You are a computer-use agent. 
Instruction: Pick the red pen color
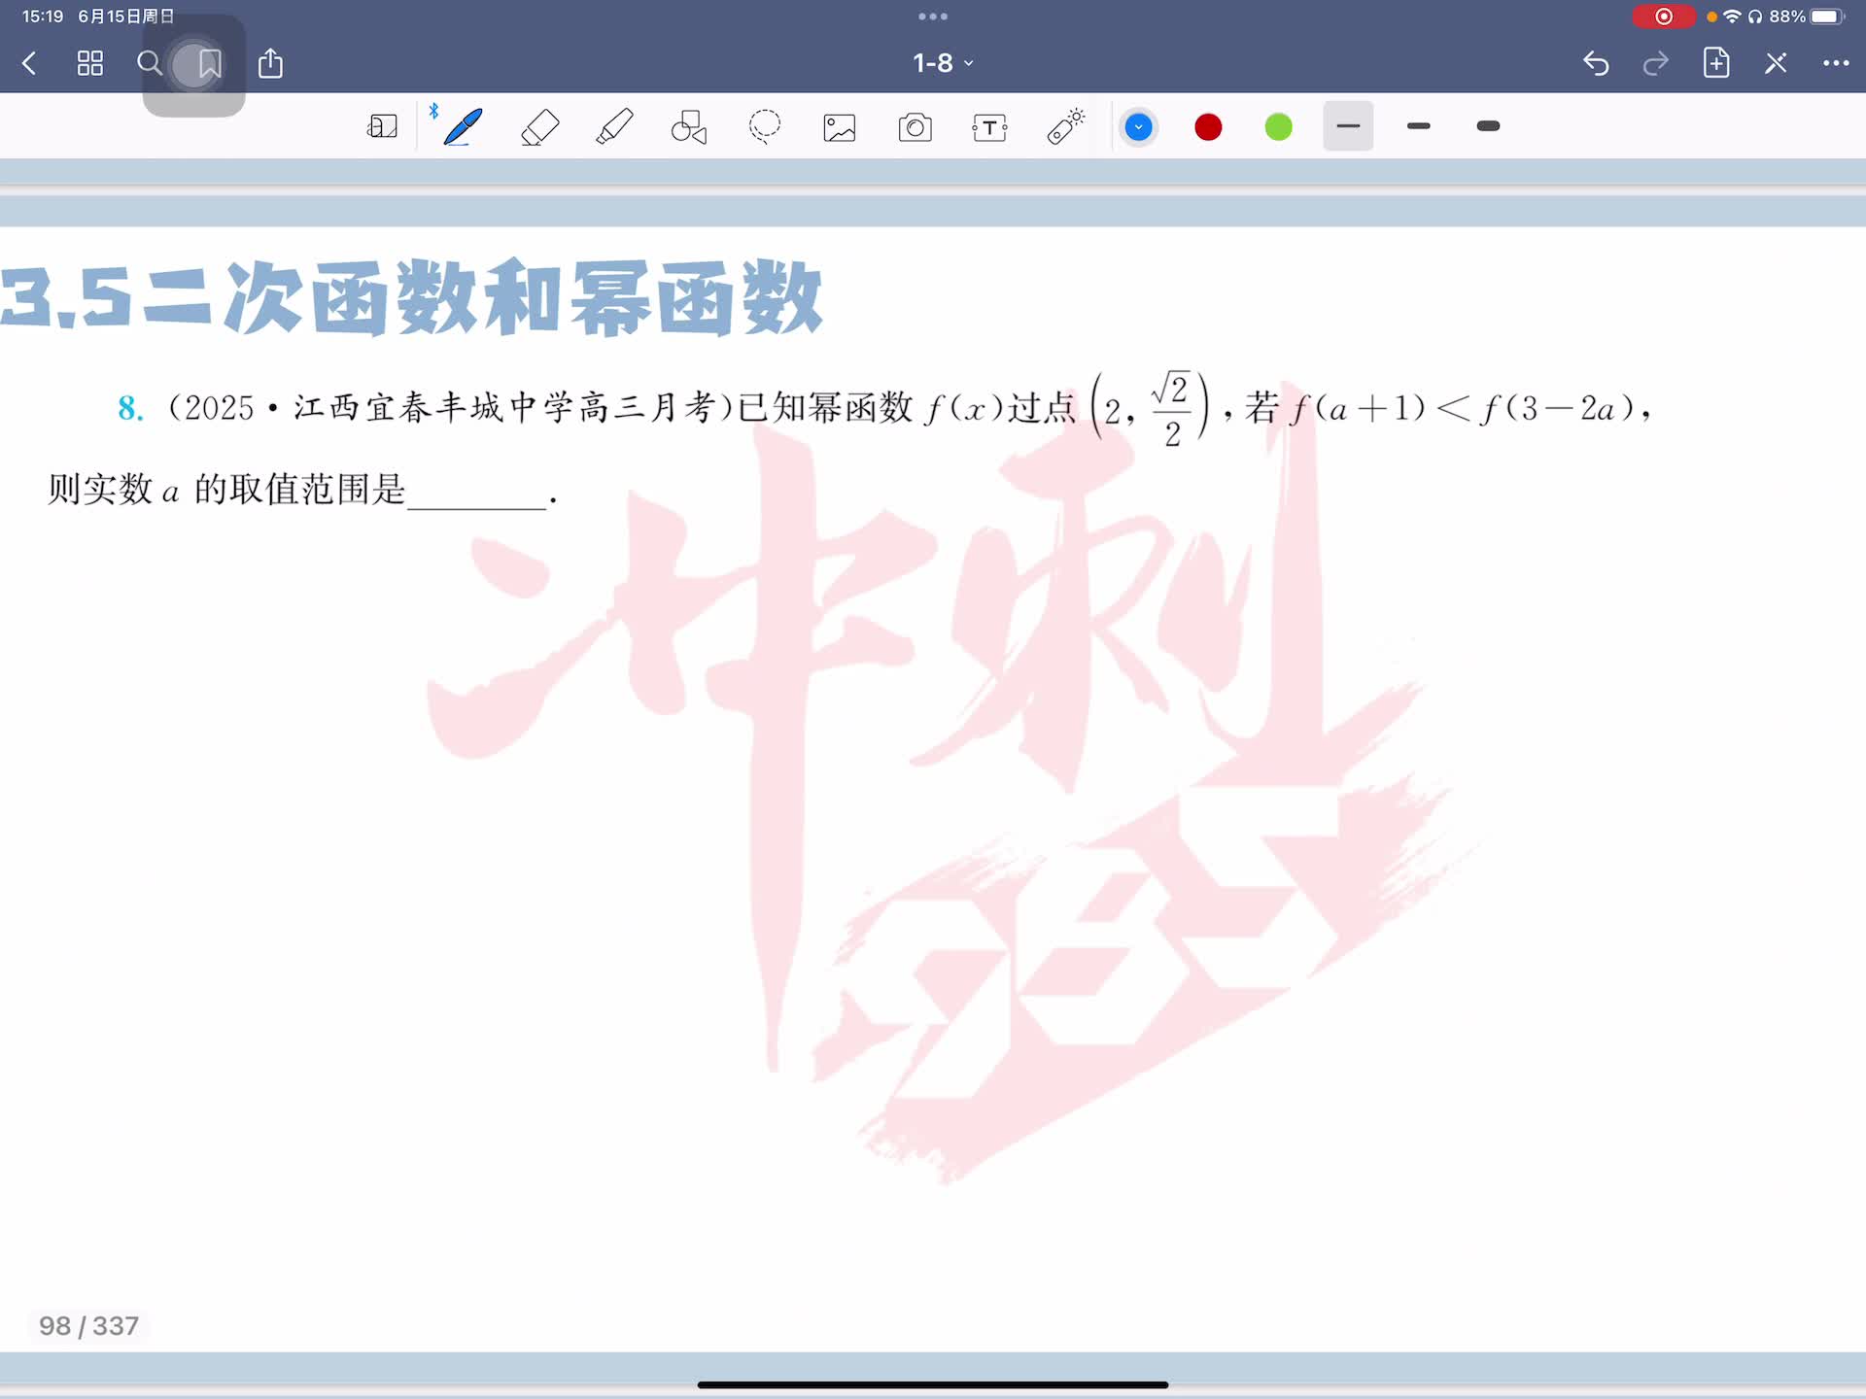[x=1208, y=127]
